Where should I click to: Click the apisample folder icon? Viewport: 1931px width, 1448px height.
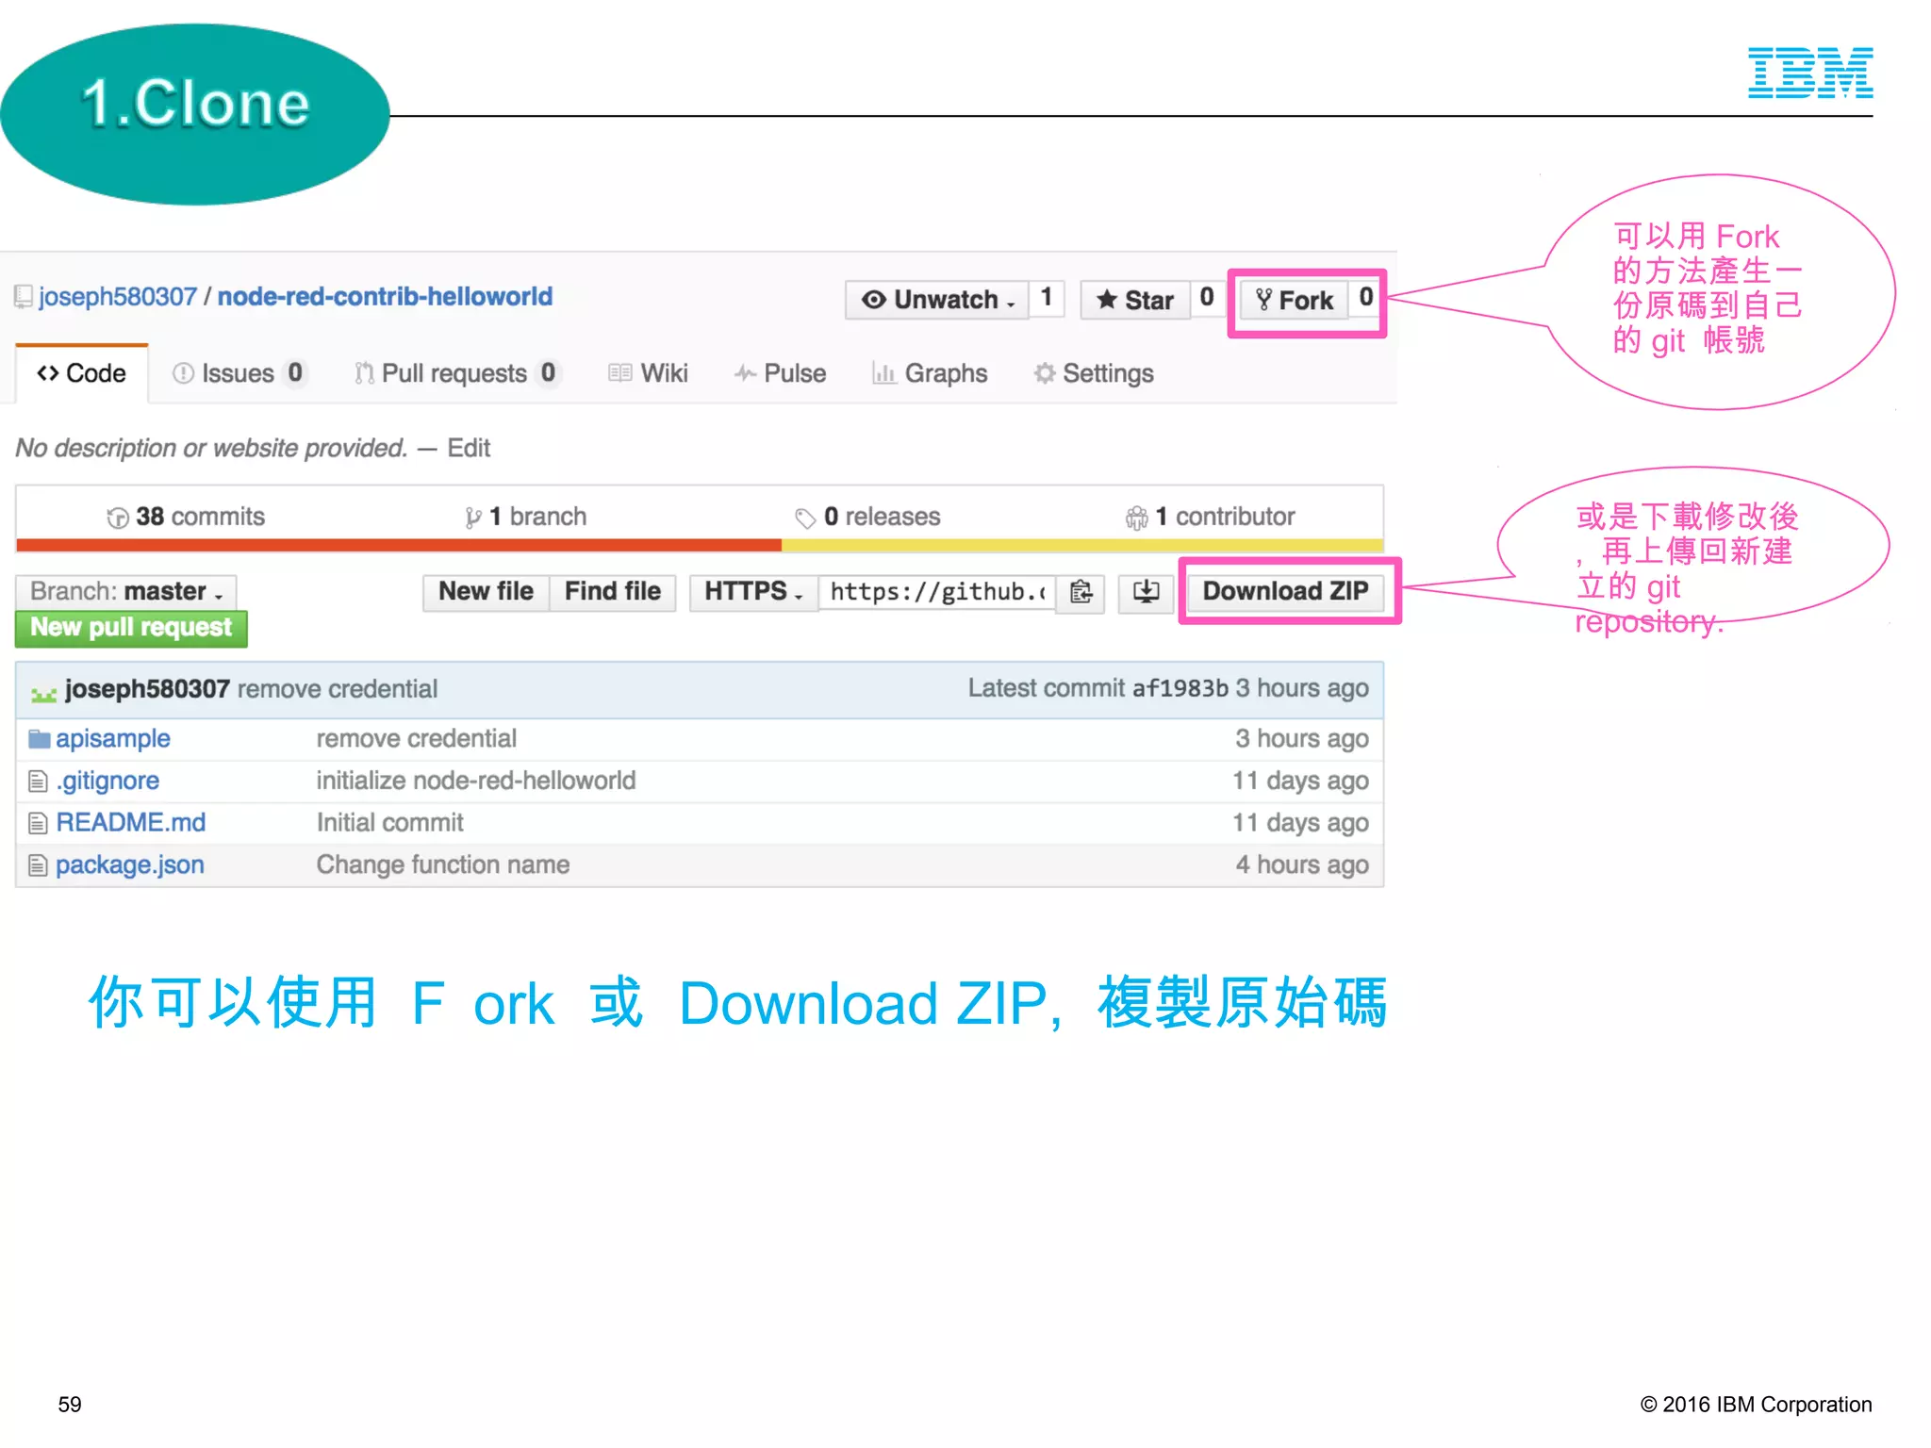(39, 739)
